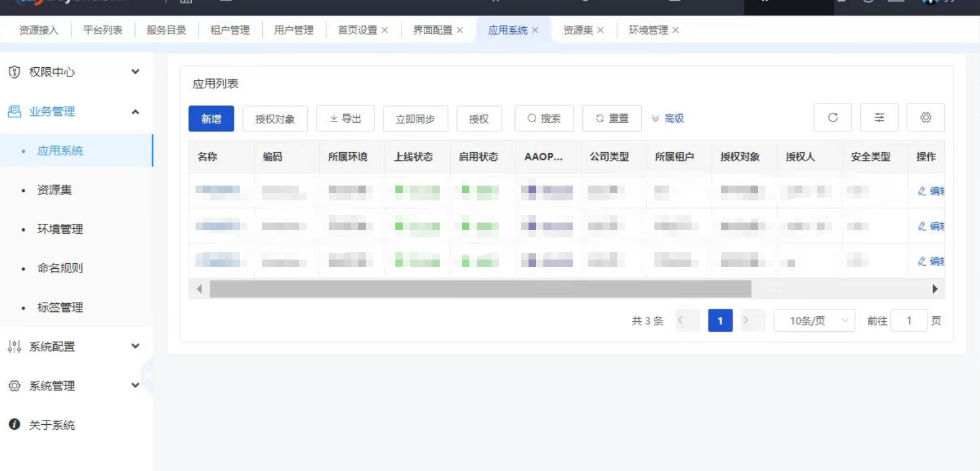Click the 立即同步 button
The height and width of the screenshot is (471, 980).
416,118
